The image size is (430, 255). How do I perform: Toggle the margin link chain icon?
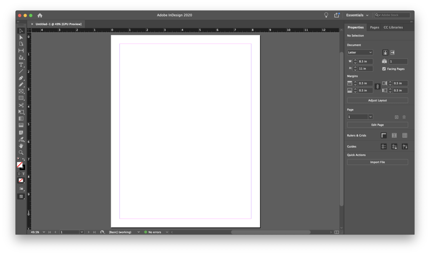pos(378,87)
